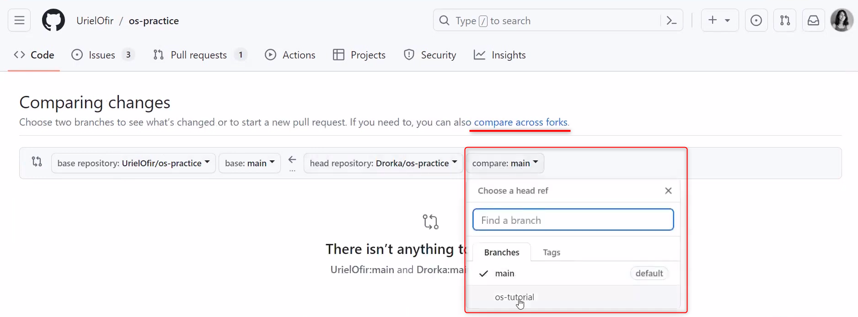The image size is (858, 317).
Task: Go to GitHub homepage via Octocat logo
Action: pyautogui.click(x=54, y=21)
